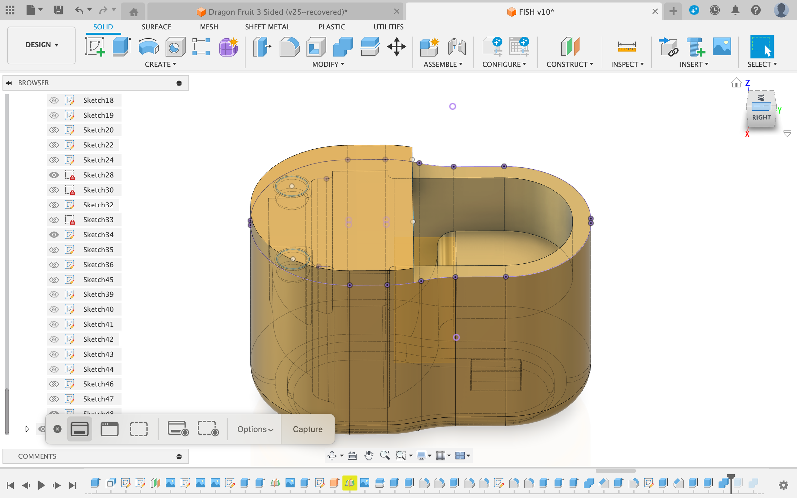Select the Revolve tool icon

coord(148,46)
